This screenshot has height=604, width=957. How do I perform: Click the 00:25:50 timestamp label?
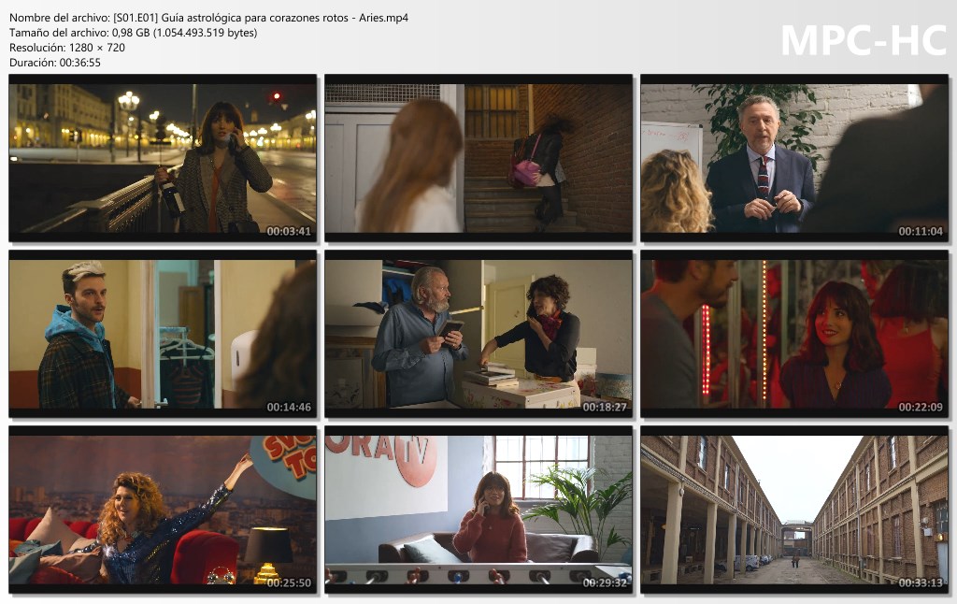(x=289, y=583)
